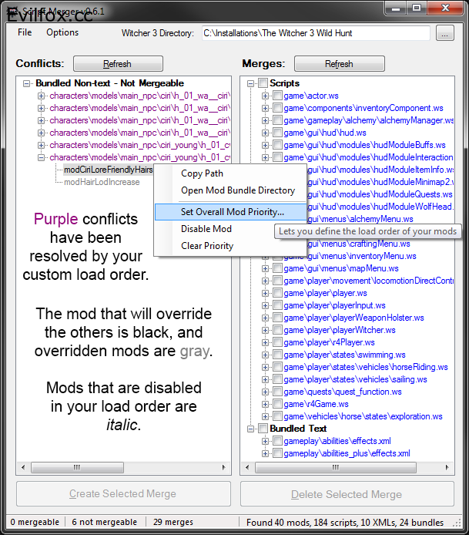Viewport: 469px width, 535px height.
Task: Choose Disable Mod in context menu
Action: [206, 229]
